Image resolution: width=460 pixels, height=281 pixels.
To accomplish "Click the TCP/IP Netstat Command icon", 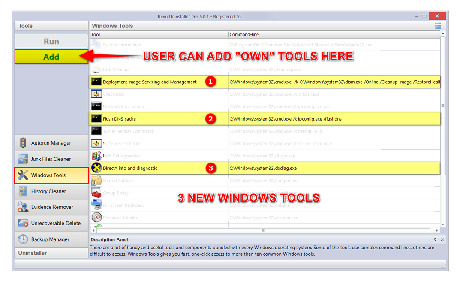I will [x=96, y=131].
